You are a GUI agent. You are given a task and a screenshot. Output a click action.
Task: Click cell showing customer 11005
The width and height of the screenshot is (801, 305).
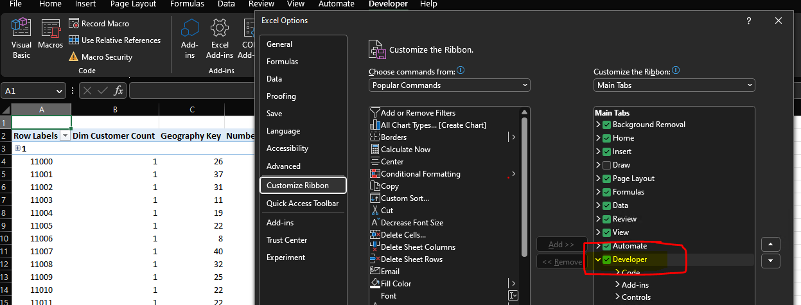point(42,226)
